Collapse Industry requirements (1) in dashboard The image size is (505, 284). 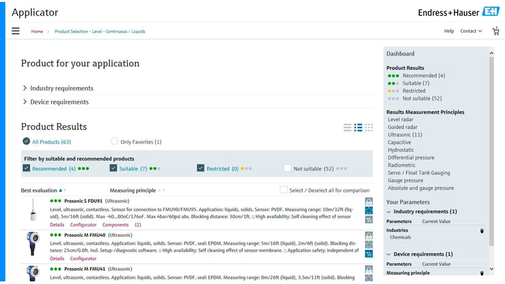coord(388,211)
